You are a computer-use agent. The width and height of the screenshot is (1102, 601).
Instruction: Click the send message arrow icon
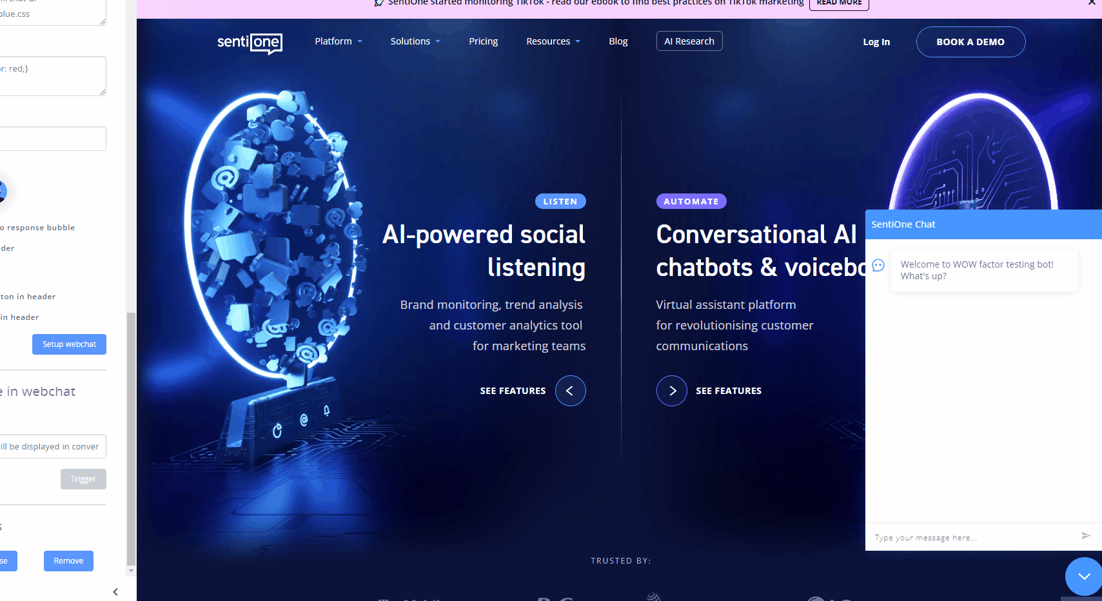coord(1086,535)
